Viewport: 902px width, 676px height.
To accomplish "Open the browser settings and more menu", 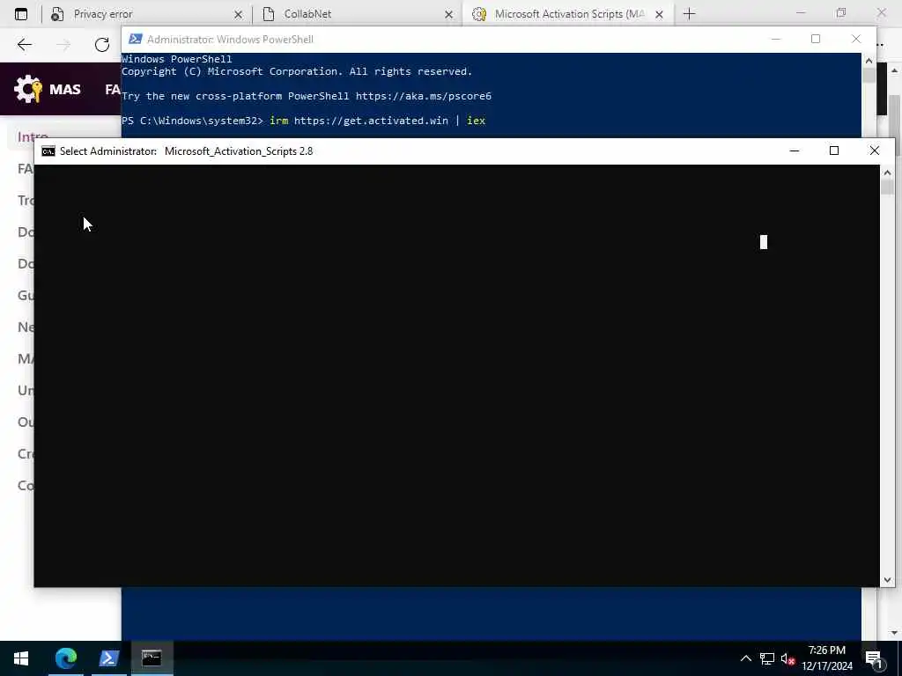I will pos(881,44).
